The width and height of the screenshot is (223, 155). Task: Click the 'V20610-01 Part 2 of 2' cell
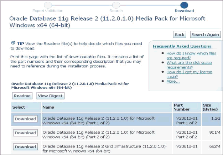pyautogui.click(x=187, y=133)
